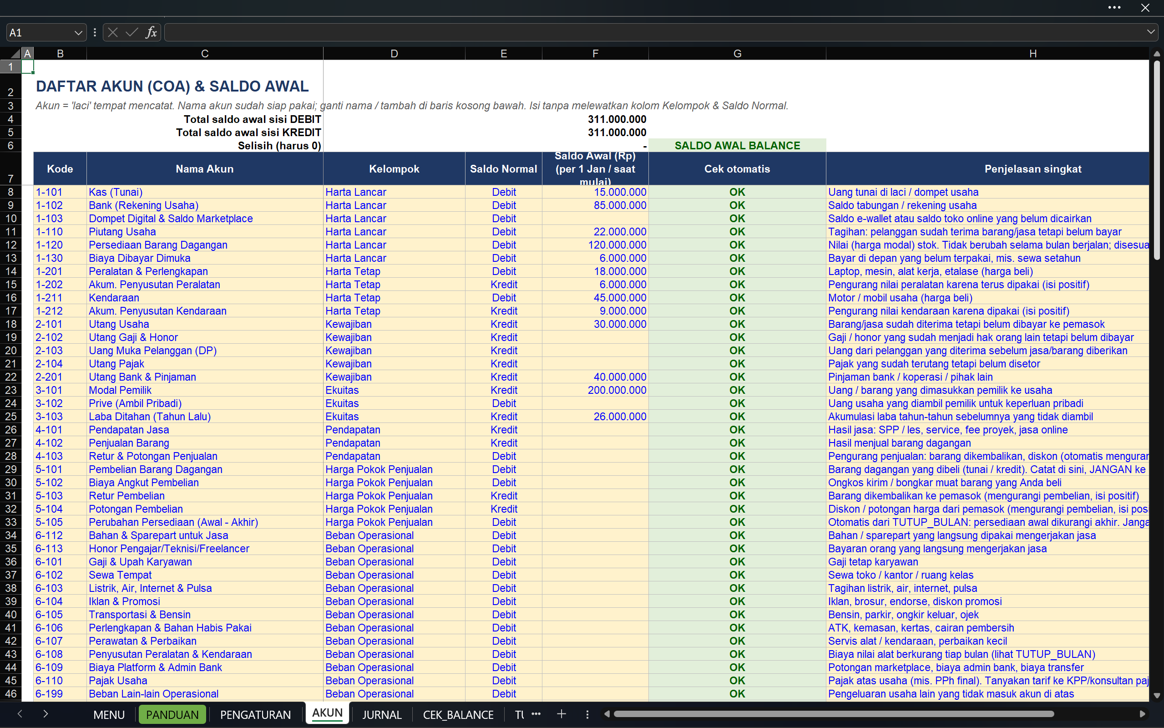Open name box options vertical dots
Viewport: 1164px width, 728px height.
[95, 32]
